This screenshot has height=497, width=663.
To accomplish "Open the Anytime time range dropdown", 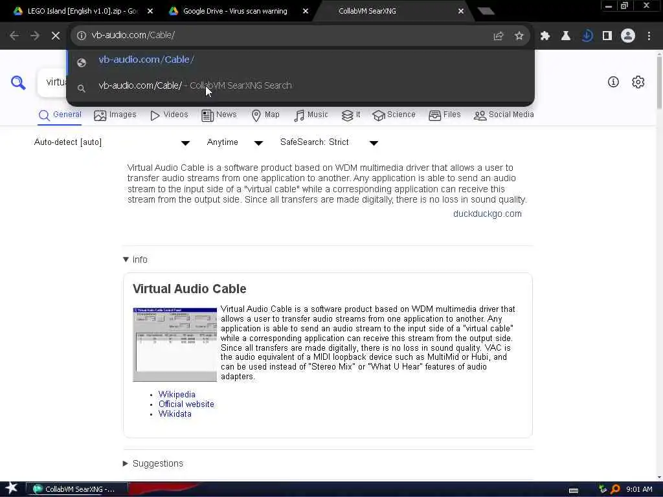I will tap(234, 142).
